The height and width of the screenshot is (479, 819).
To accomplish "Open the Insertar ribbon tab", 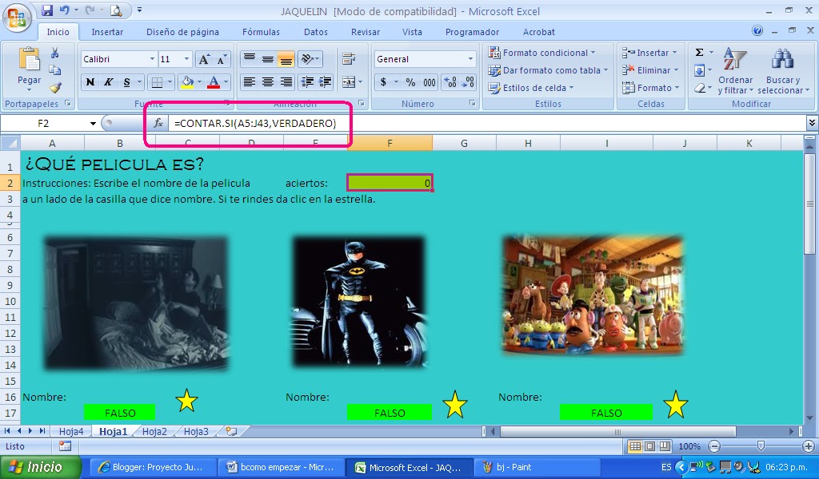I will click(107, 32).
